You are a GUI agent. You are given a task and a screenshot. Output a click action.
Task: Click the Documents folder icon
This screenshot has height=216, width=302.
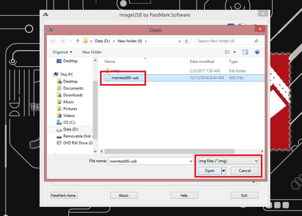(59, 88)
